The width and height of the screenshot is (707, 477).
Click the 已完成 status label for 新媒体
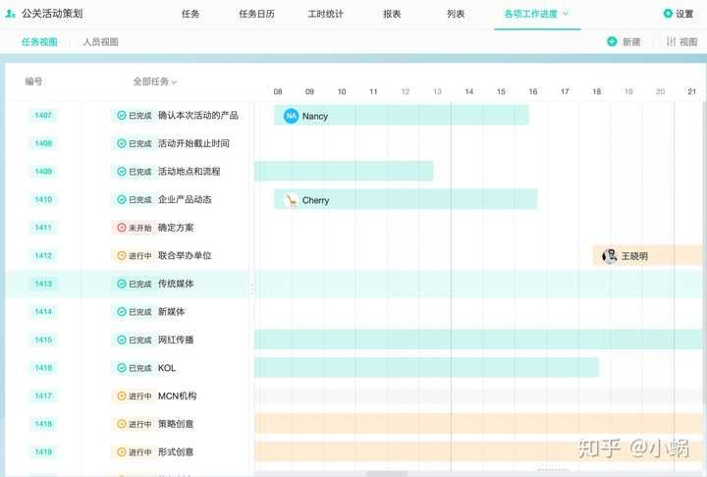(x=140, y=312)
